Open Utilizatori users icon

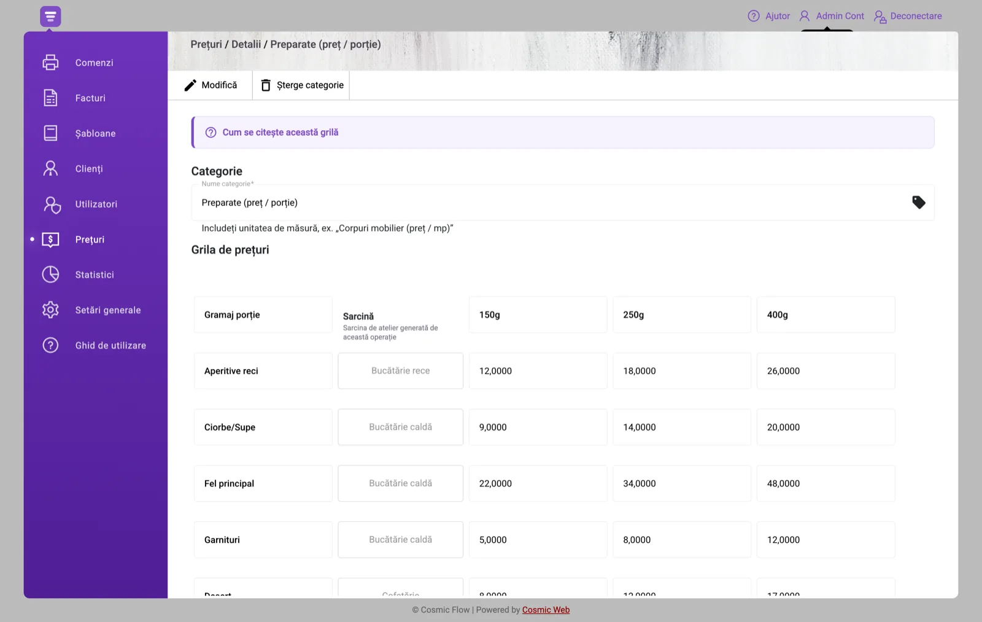52,204
